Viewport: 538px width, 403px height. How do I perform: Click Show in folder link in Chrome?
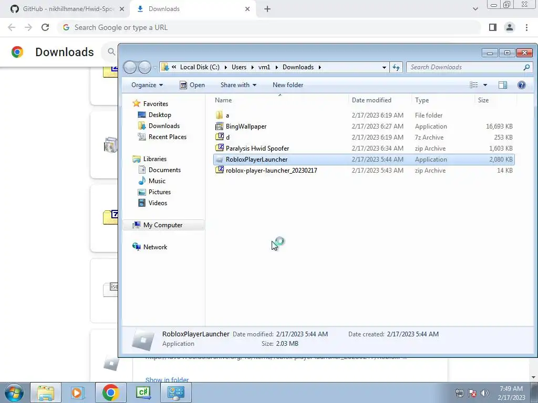(x=167, y=380)
